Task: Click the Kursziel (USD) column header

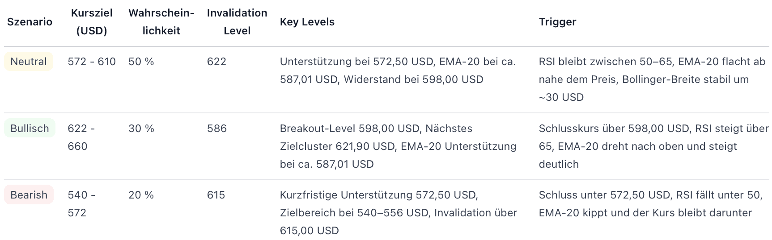Action: tap(92, 22)
